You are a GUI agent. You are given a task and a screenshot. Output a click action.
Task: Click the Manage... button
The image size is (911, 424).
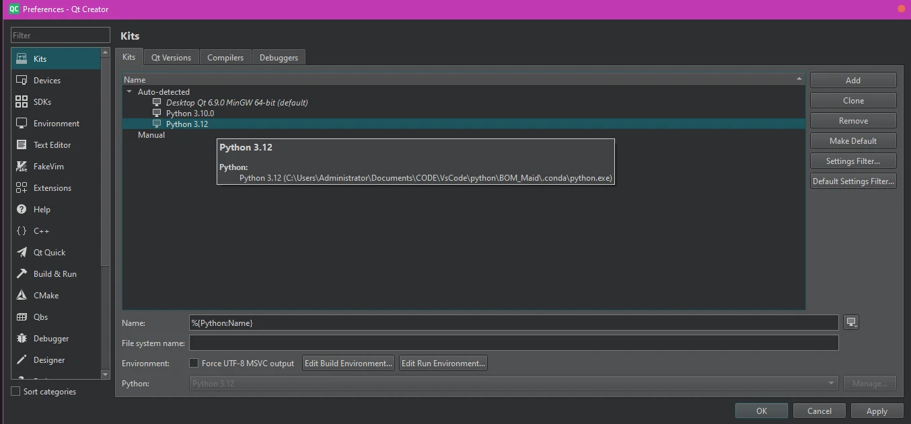pos(870,383)
